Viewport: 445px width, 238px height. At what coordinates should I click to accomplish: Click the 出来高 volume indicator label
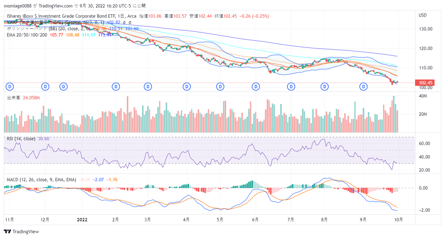pos(14,98)
